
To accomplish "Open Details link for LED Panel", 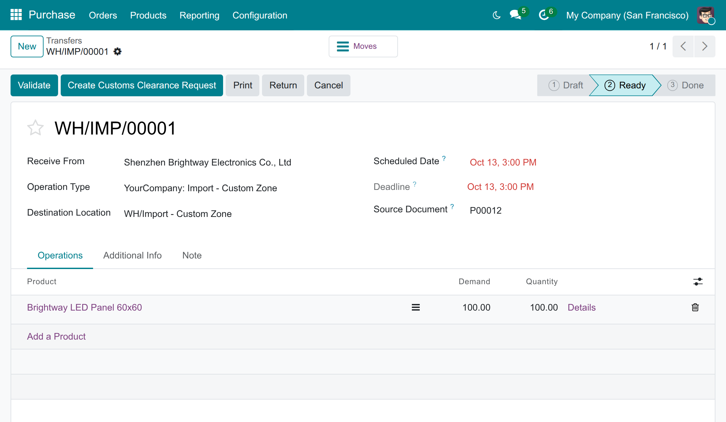I will [x=581, y=308].
